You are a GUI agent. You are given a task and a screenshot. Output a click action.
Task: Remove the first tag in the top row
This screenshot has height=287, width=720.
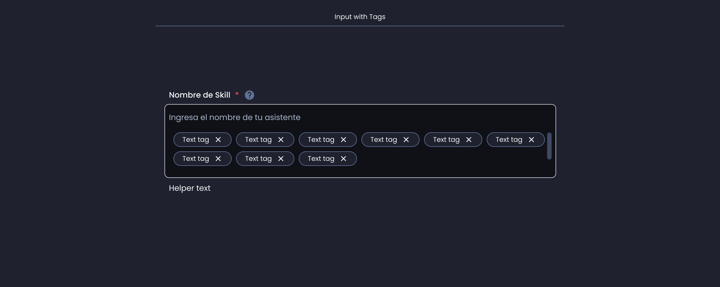[218, 140]
